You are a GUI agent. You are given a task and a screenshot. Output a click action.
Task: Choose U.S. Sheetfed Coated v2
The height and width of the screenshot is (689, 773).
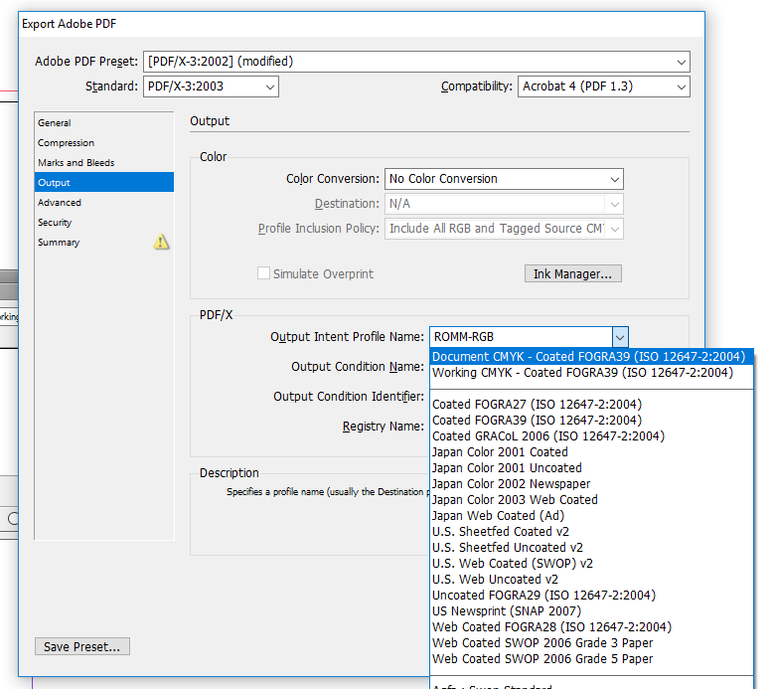[x=591, y=532]
